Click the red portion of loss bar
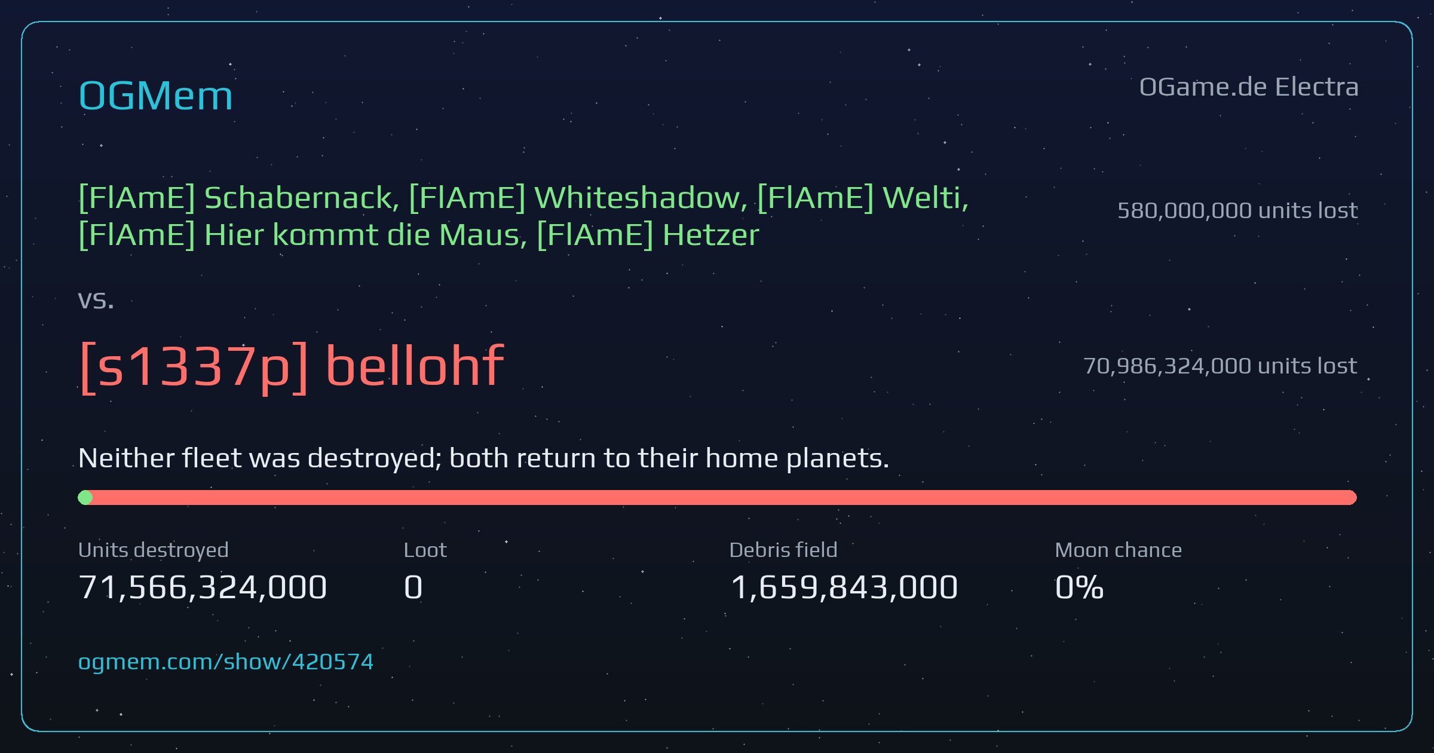The height and width of the screenshot is (753, 1434). [x=724, y=498]
